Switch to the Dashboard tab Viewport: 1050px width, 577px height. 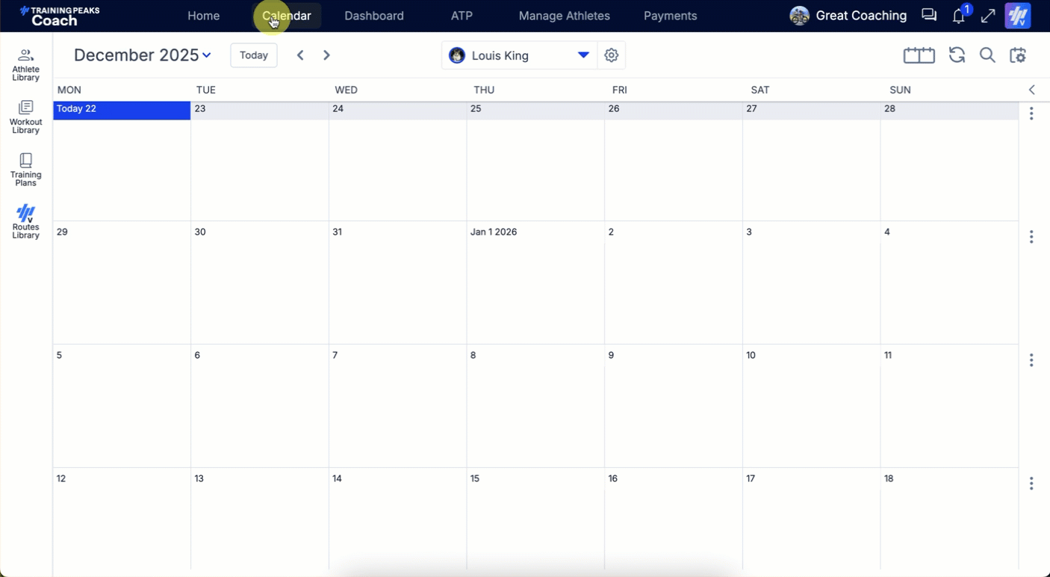(x=374, y=16)
